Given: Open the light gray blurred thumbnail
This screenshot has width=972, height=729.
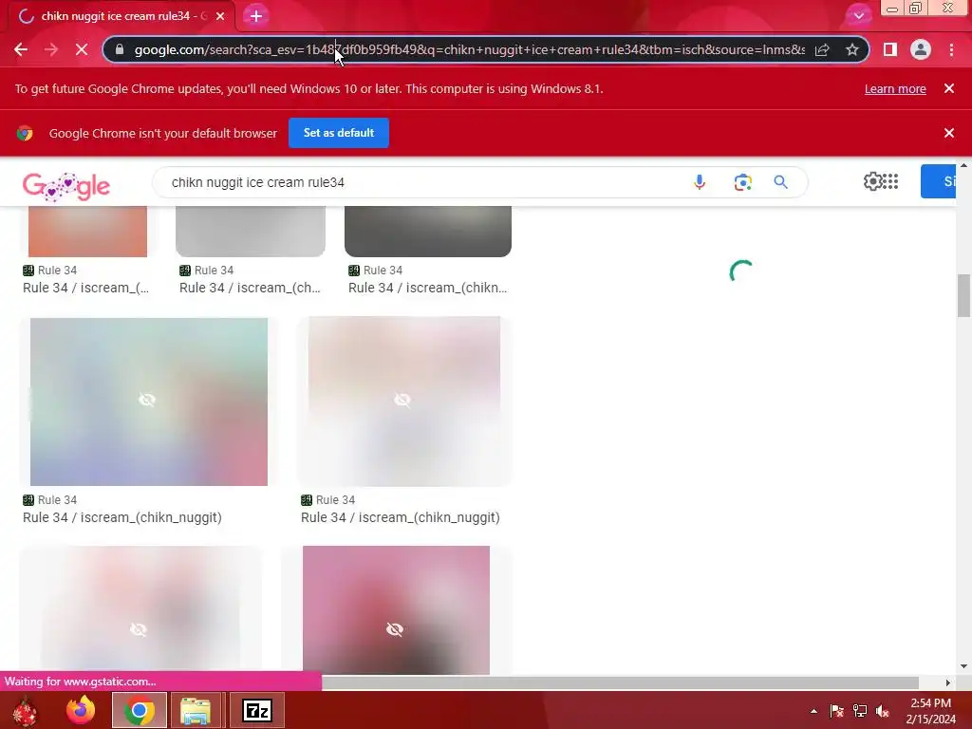Looking at the screenshot, I should (251, 232).
